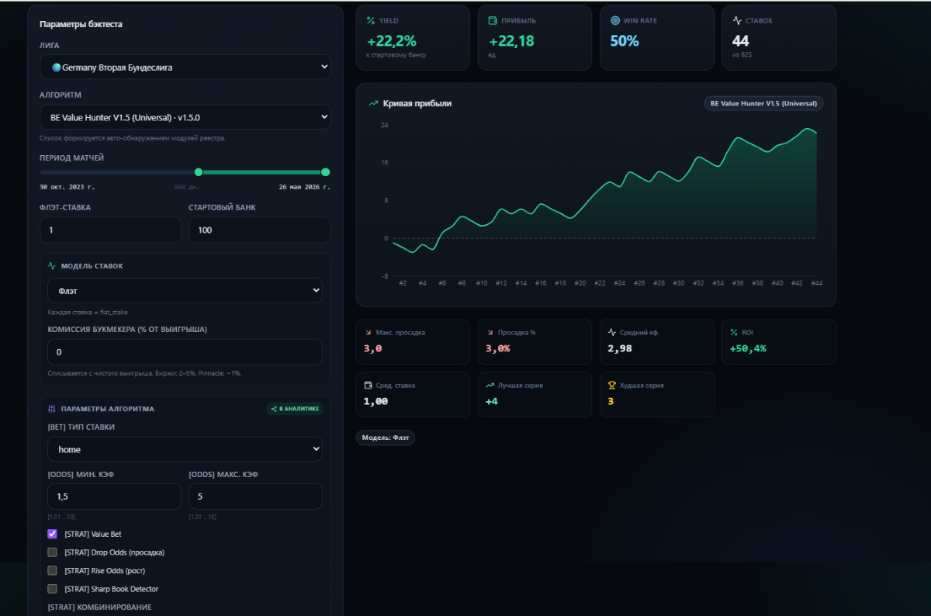Screen dimensions: 931x616
Task: Click the Комиссия букмекера input field
Action: click(x=185, y=352)
